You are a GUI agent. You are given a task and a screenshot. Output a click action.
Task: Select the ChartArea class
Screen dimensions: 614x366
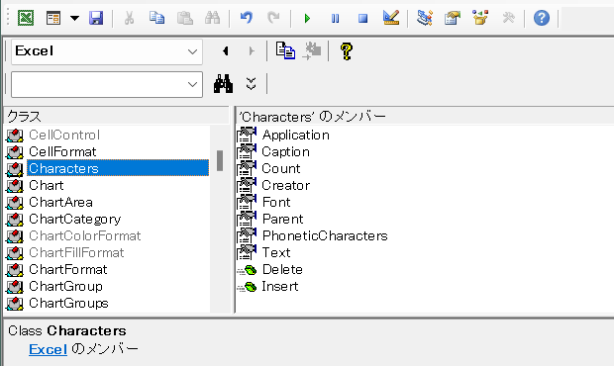[x=60, y=202]
